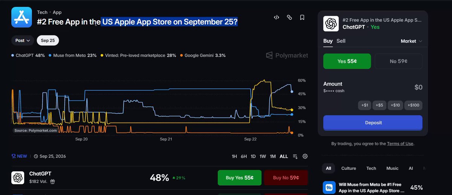Select the Culture category filter

(x=348, y=168)
